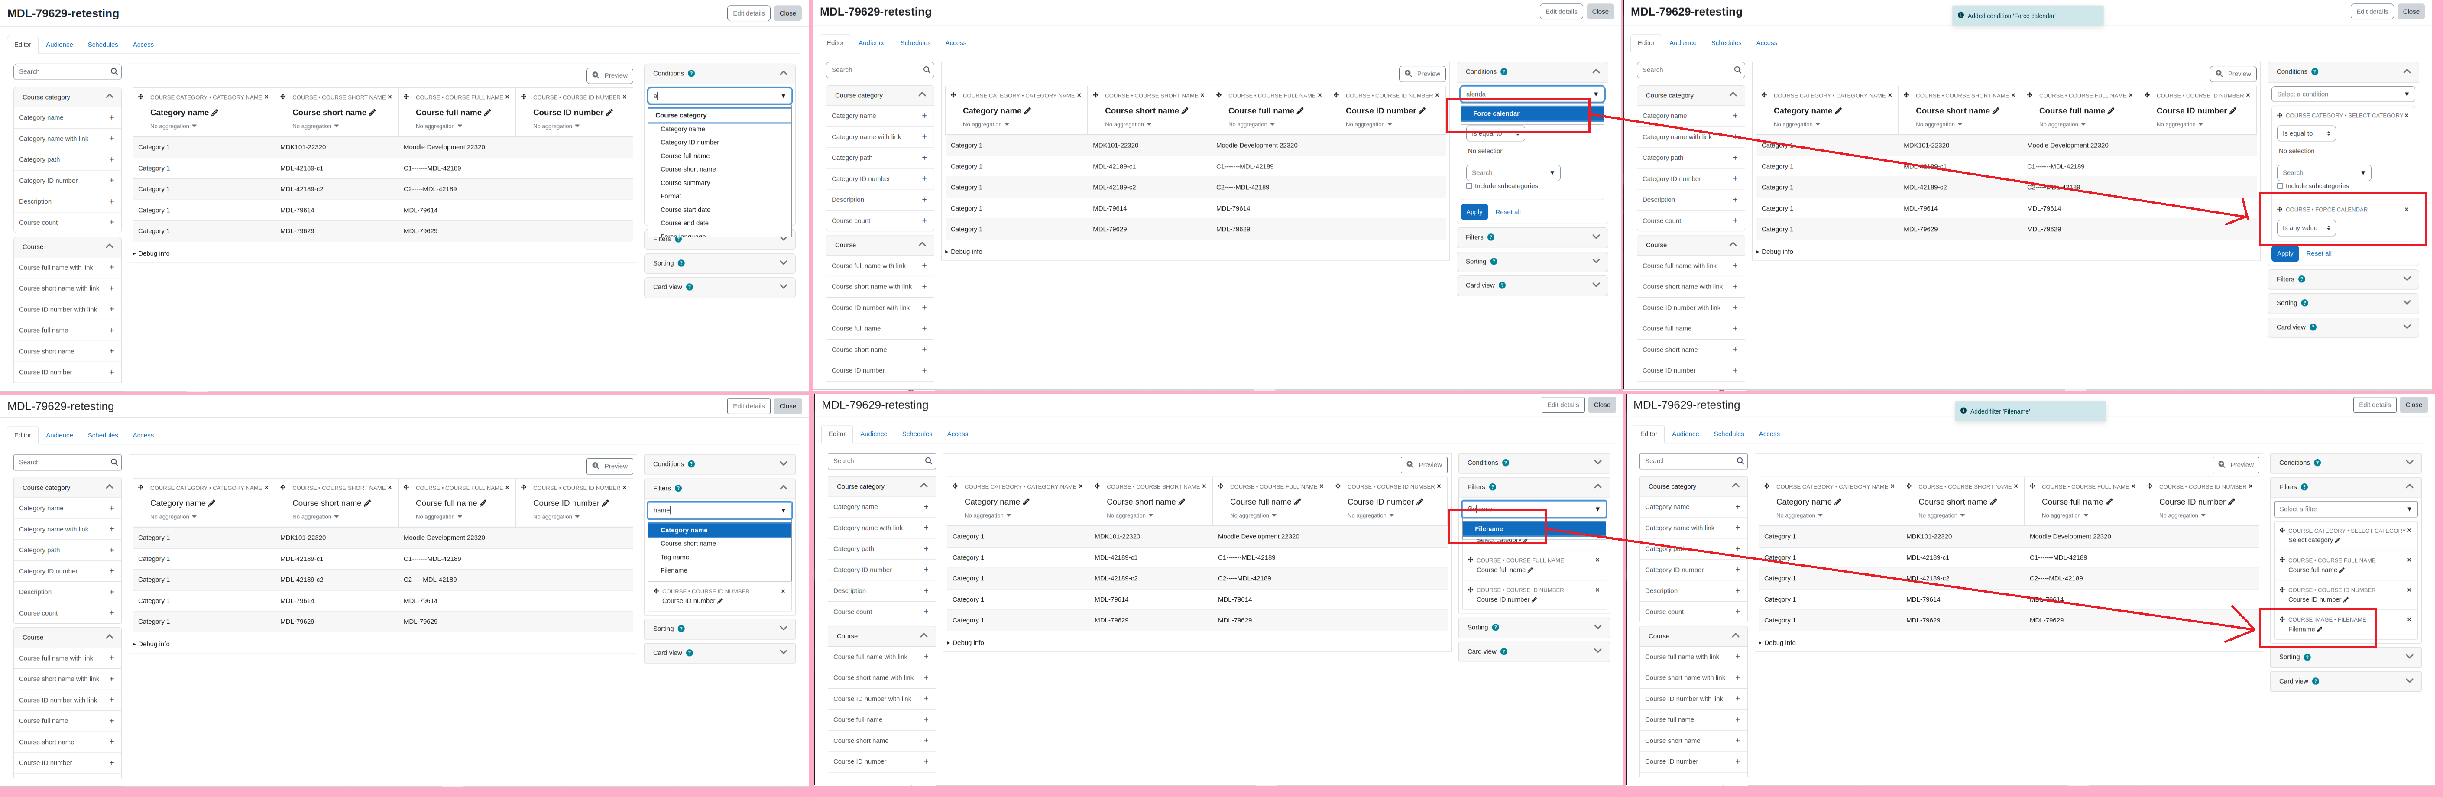Remove Select category condition in 'Added condition' screenshot
Image resolution: width=2443 pixels, height=797 pixels.
(2407, 116)
